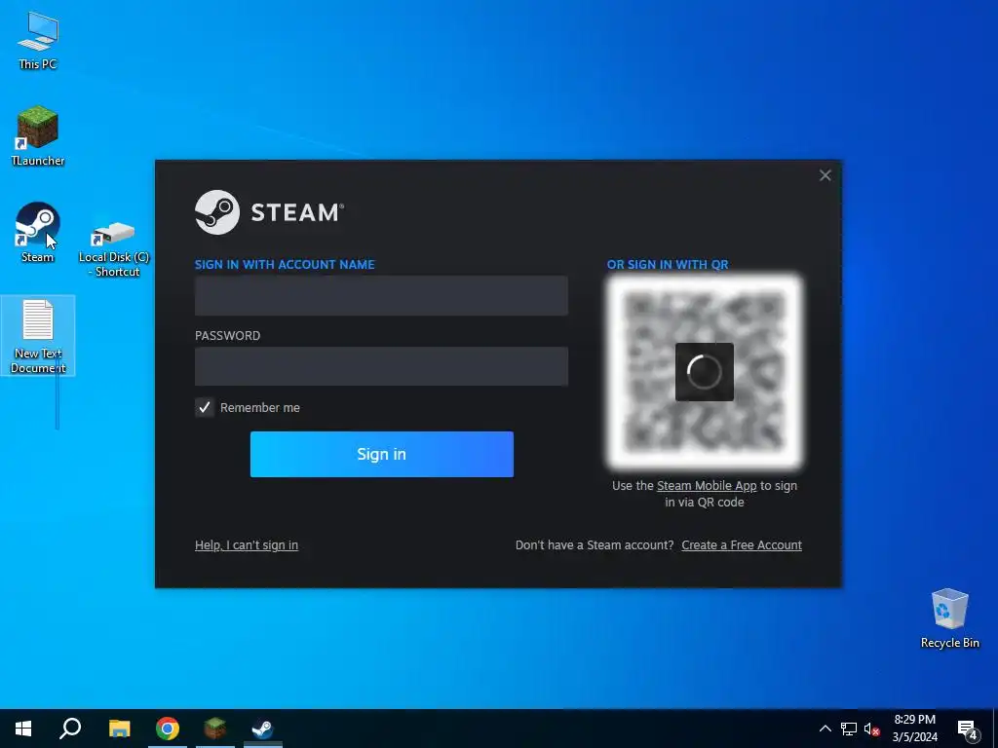Show hidden system tray icons
This screenshot has width=998, height=748.
point(825,729)
